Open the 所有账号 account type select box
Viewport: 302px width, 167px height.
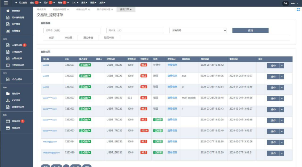(x=198, y=30)
